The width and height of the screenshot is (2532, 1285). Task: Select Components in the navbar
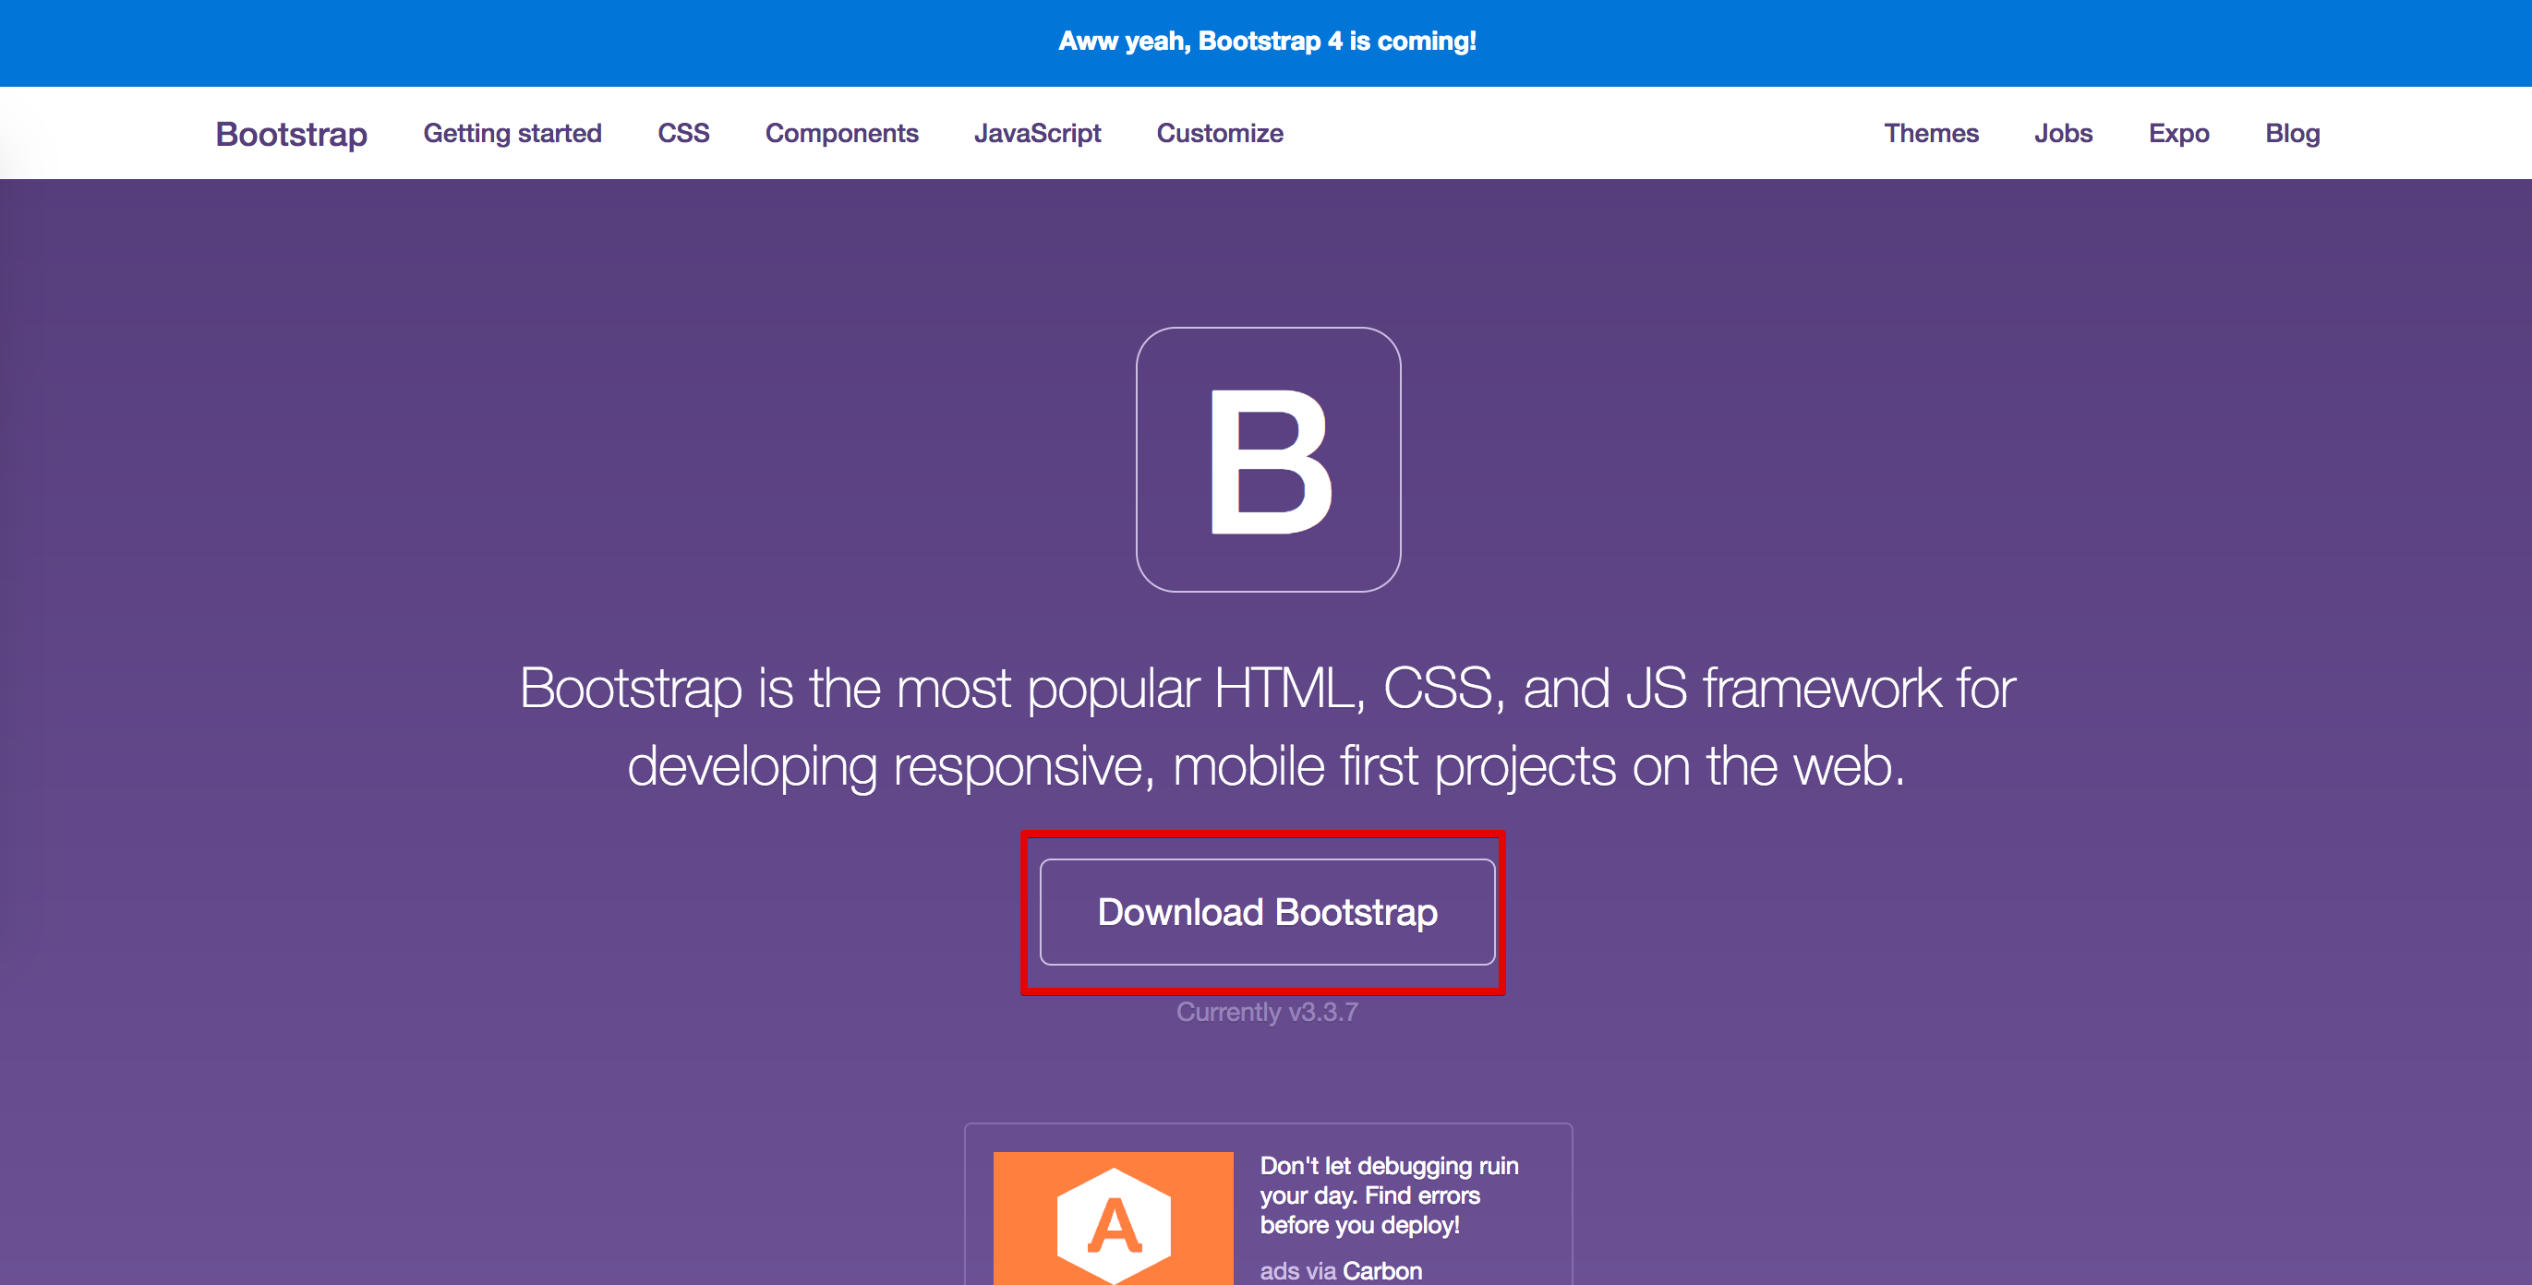841,134
